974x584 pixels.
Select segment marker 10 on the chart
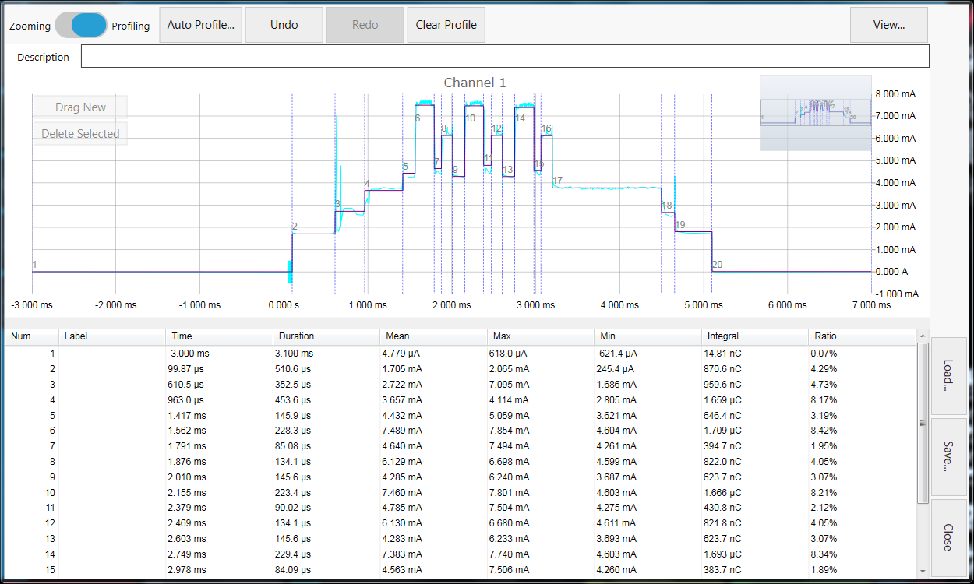(x=470, y=118)
